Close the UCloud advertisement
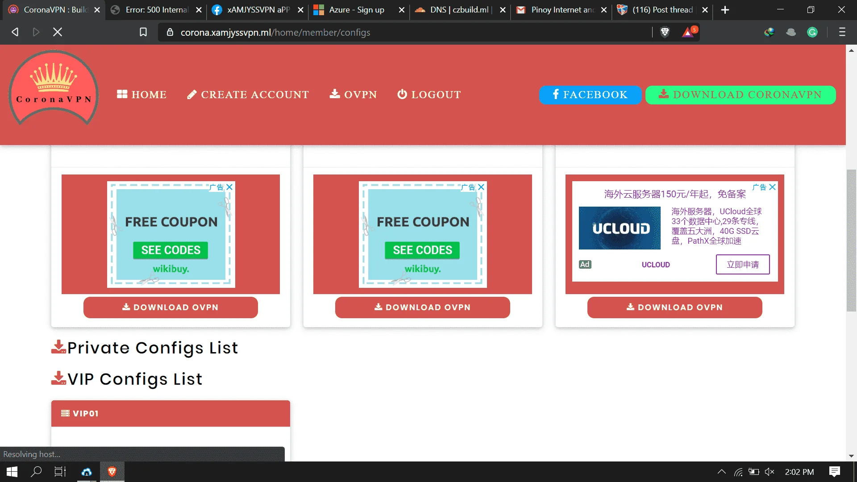The height and width of the screenshot is (482, 857). coord(773,187)
